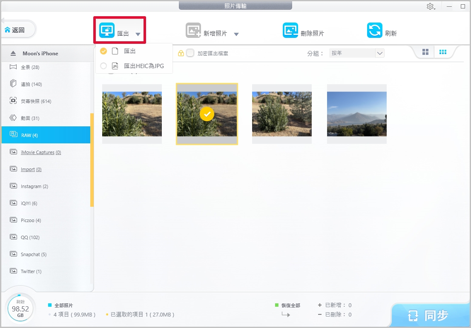
Task: Open the QQ (102) album
Action: pyautogui.click(x=46, y=237)
